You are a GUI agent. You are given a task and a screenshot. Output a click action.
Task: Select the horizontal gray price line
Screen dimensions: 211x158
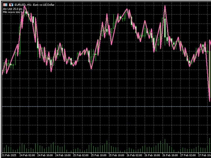click(107, 107)
